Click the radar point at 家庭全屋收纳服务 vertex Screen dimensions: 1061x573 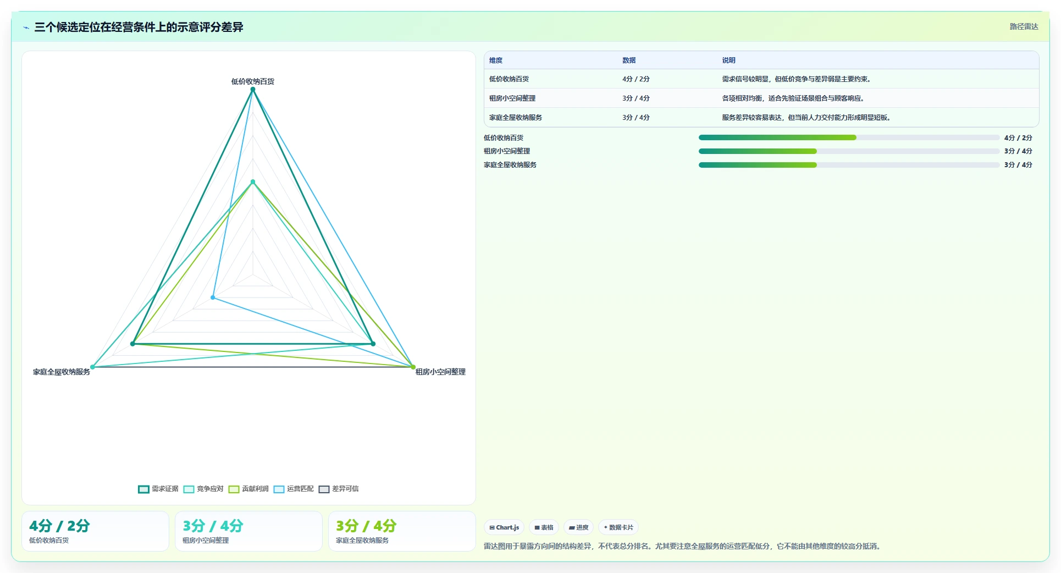pos(92,367)
